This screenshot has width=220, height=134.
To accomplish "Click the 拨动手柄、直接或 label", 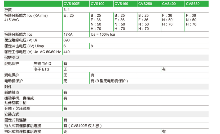I will [19, 98].
